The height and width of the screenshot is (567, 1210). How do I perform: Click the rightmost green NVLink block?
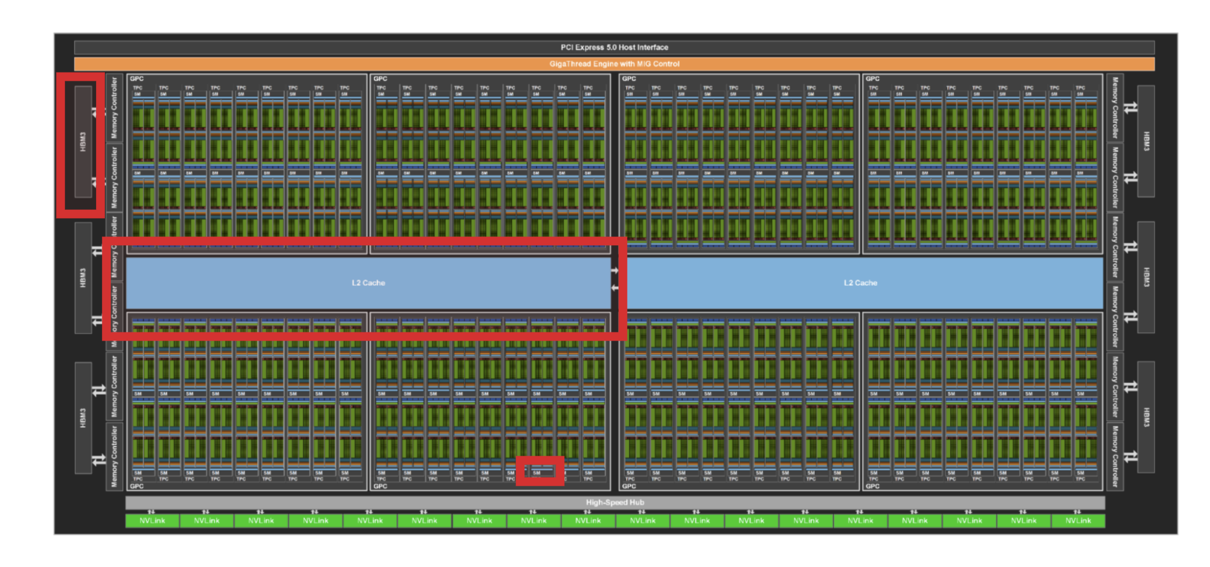pyautogui.click(x=1077, y=520)
